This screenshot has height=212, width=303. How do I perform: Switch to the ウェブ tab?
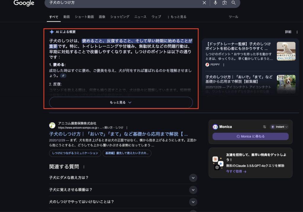(156, 17)
